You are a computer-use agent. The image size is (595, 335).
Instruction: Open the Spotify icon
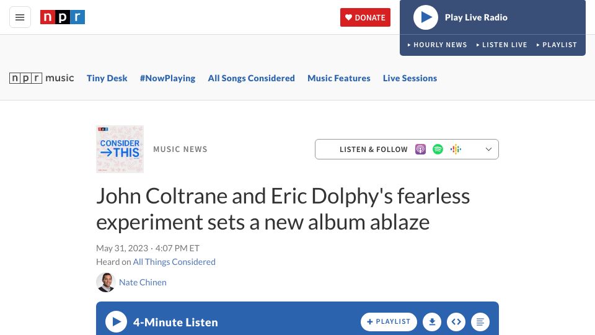438,150
